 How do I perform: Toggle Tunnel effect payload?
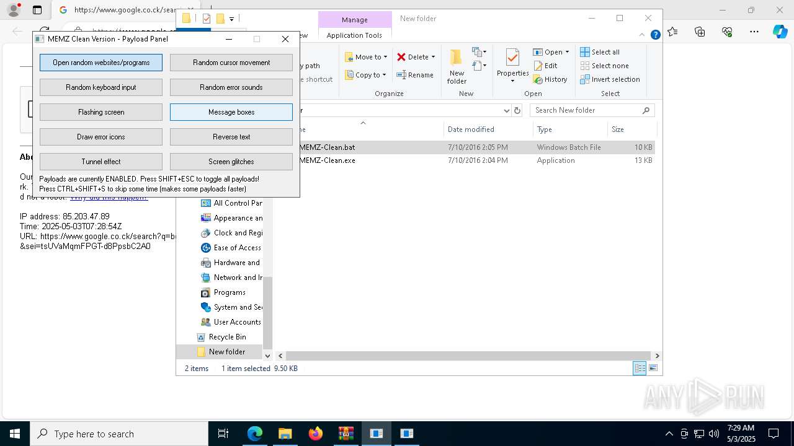click(101, 162)
